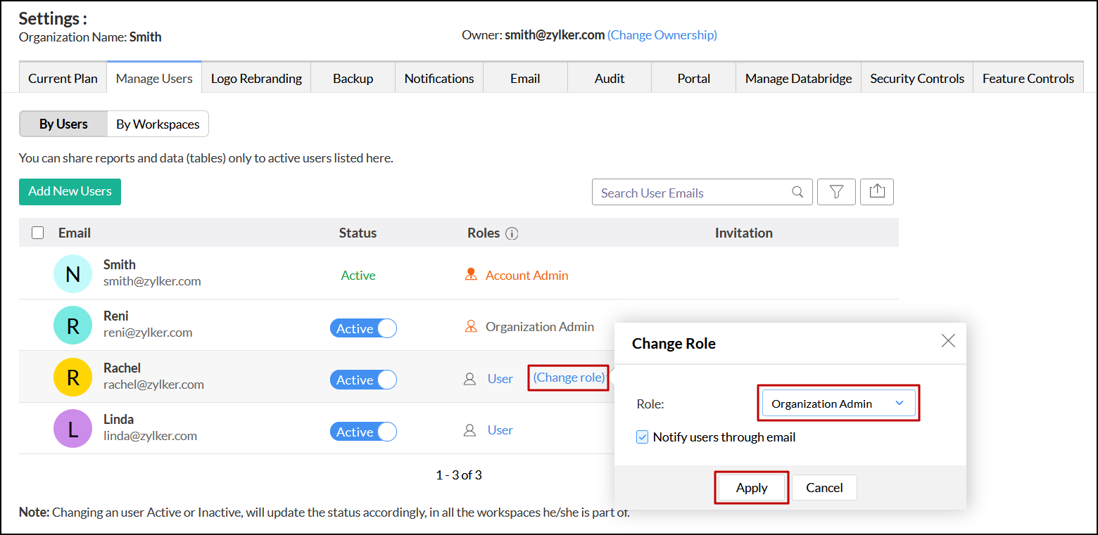Uncheck Notify users through email

tap(642, 437)
